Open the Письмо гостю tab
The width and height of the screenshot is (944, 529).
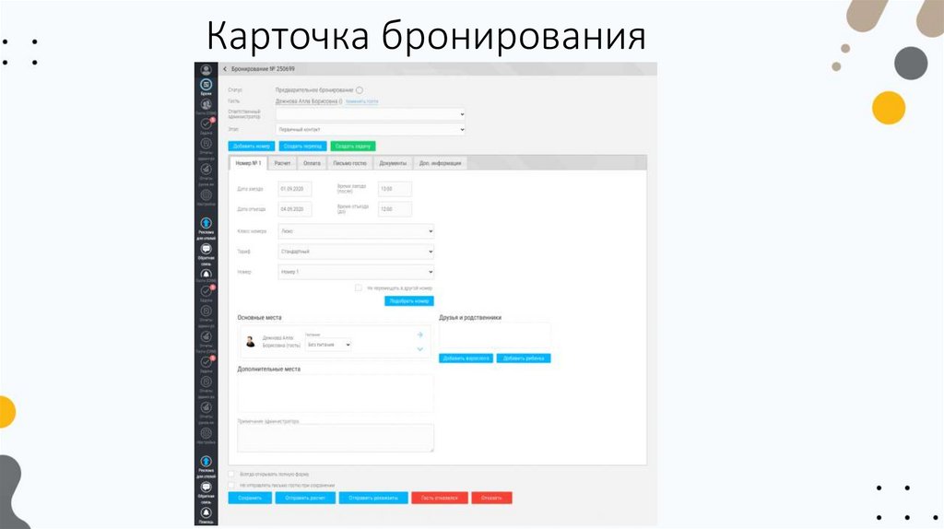click(x=349, y=163)
